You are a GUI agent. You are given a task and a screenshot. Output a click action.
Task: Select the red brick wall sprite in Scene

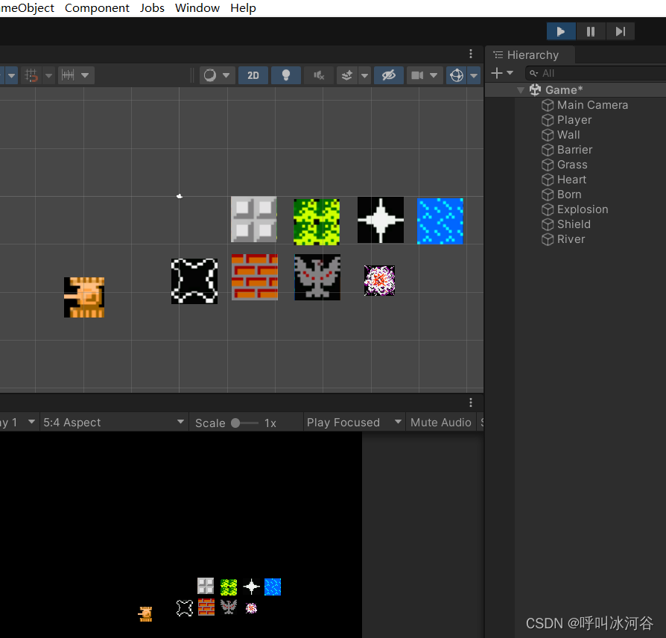255,277
